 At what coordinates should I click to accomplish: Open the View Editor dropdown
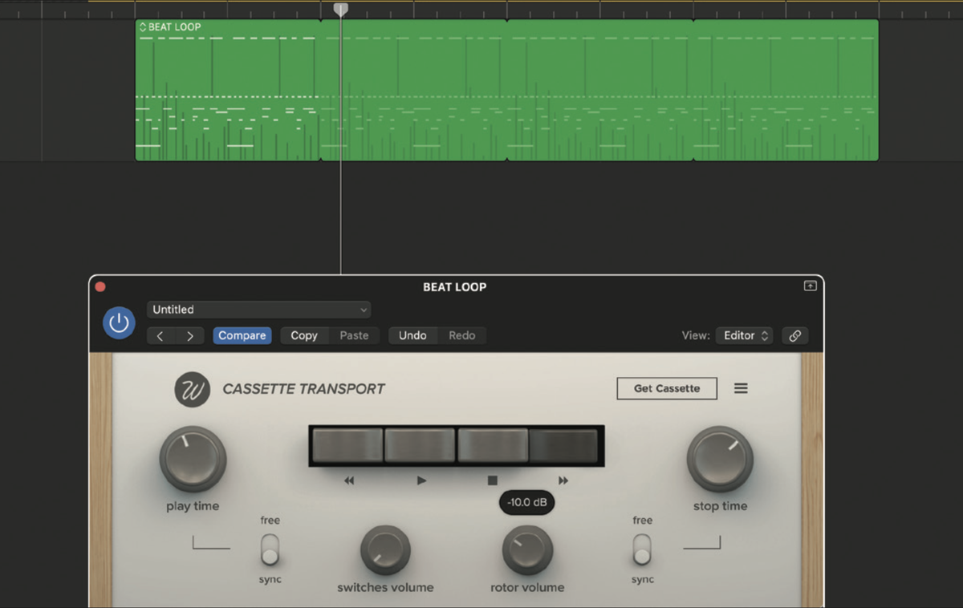744,335
